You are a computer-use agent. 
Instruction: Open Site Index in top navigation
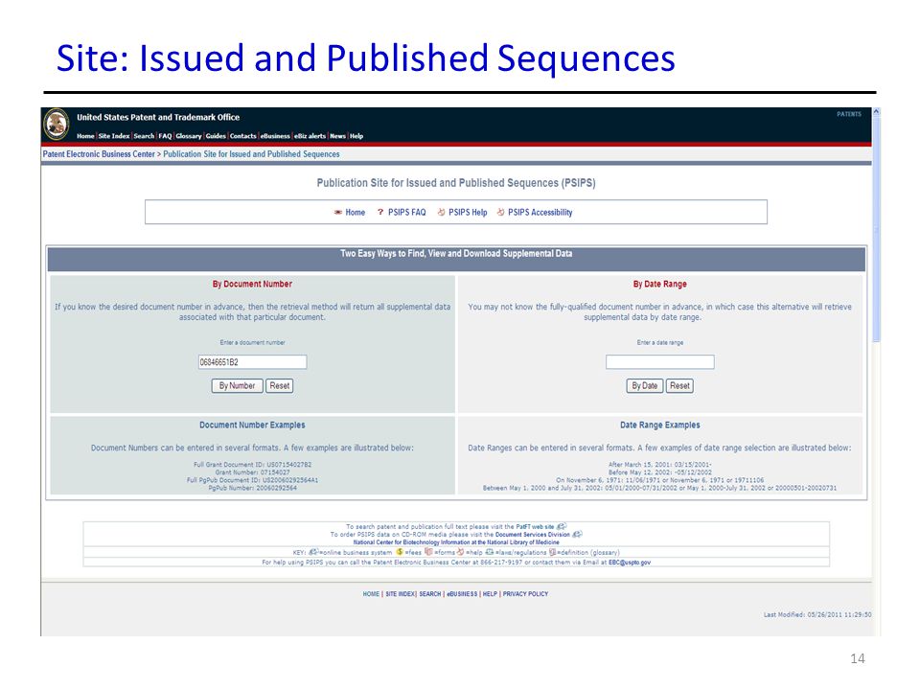114,136
